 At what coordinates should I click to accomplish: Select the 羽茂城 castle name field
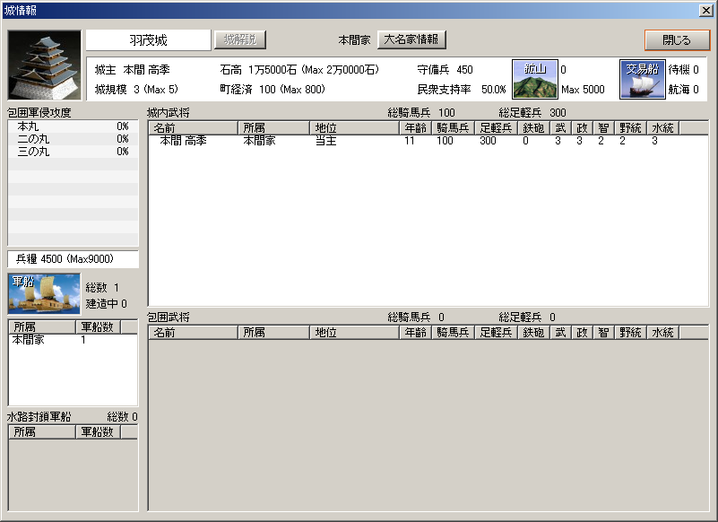148,40
